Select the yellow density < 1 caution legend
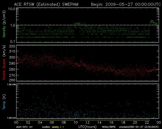Viewport: 162px width, 129px height. 58,127
